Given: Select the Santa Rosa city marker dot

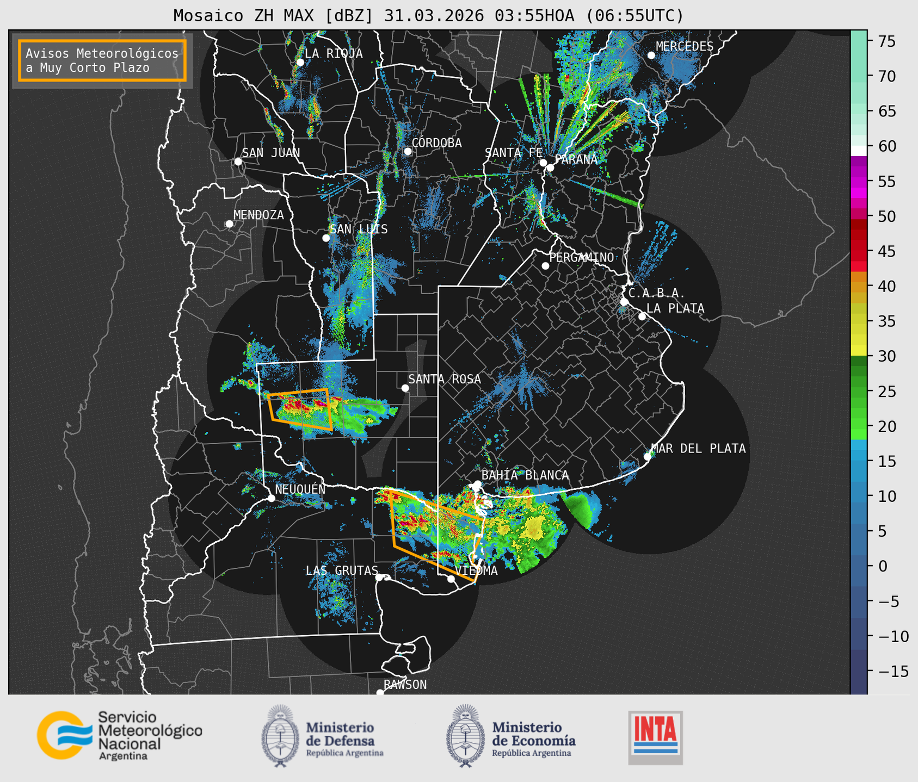Looking at the screenshot, I should point(405,388).
